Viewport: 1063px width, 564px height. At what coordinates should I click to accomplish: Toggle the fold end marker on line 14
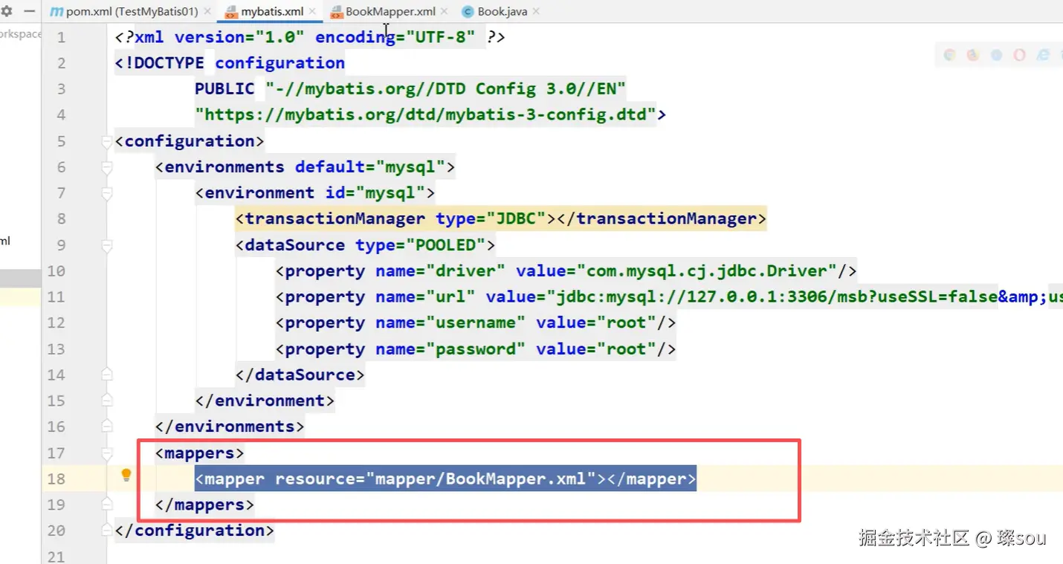pyautogui.click(x=106, y=374)
